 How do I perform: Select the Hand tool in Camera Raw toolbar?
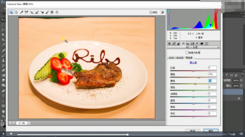(x=16, y=12)
